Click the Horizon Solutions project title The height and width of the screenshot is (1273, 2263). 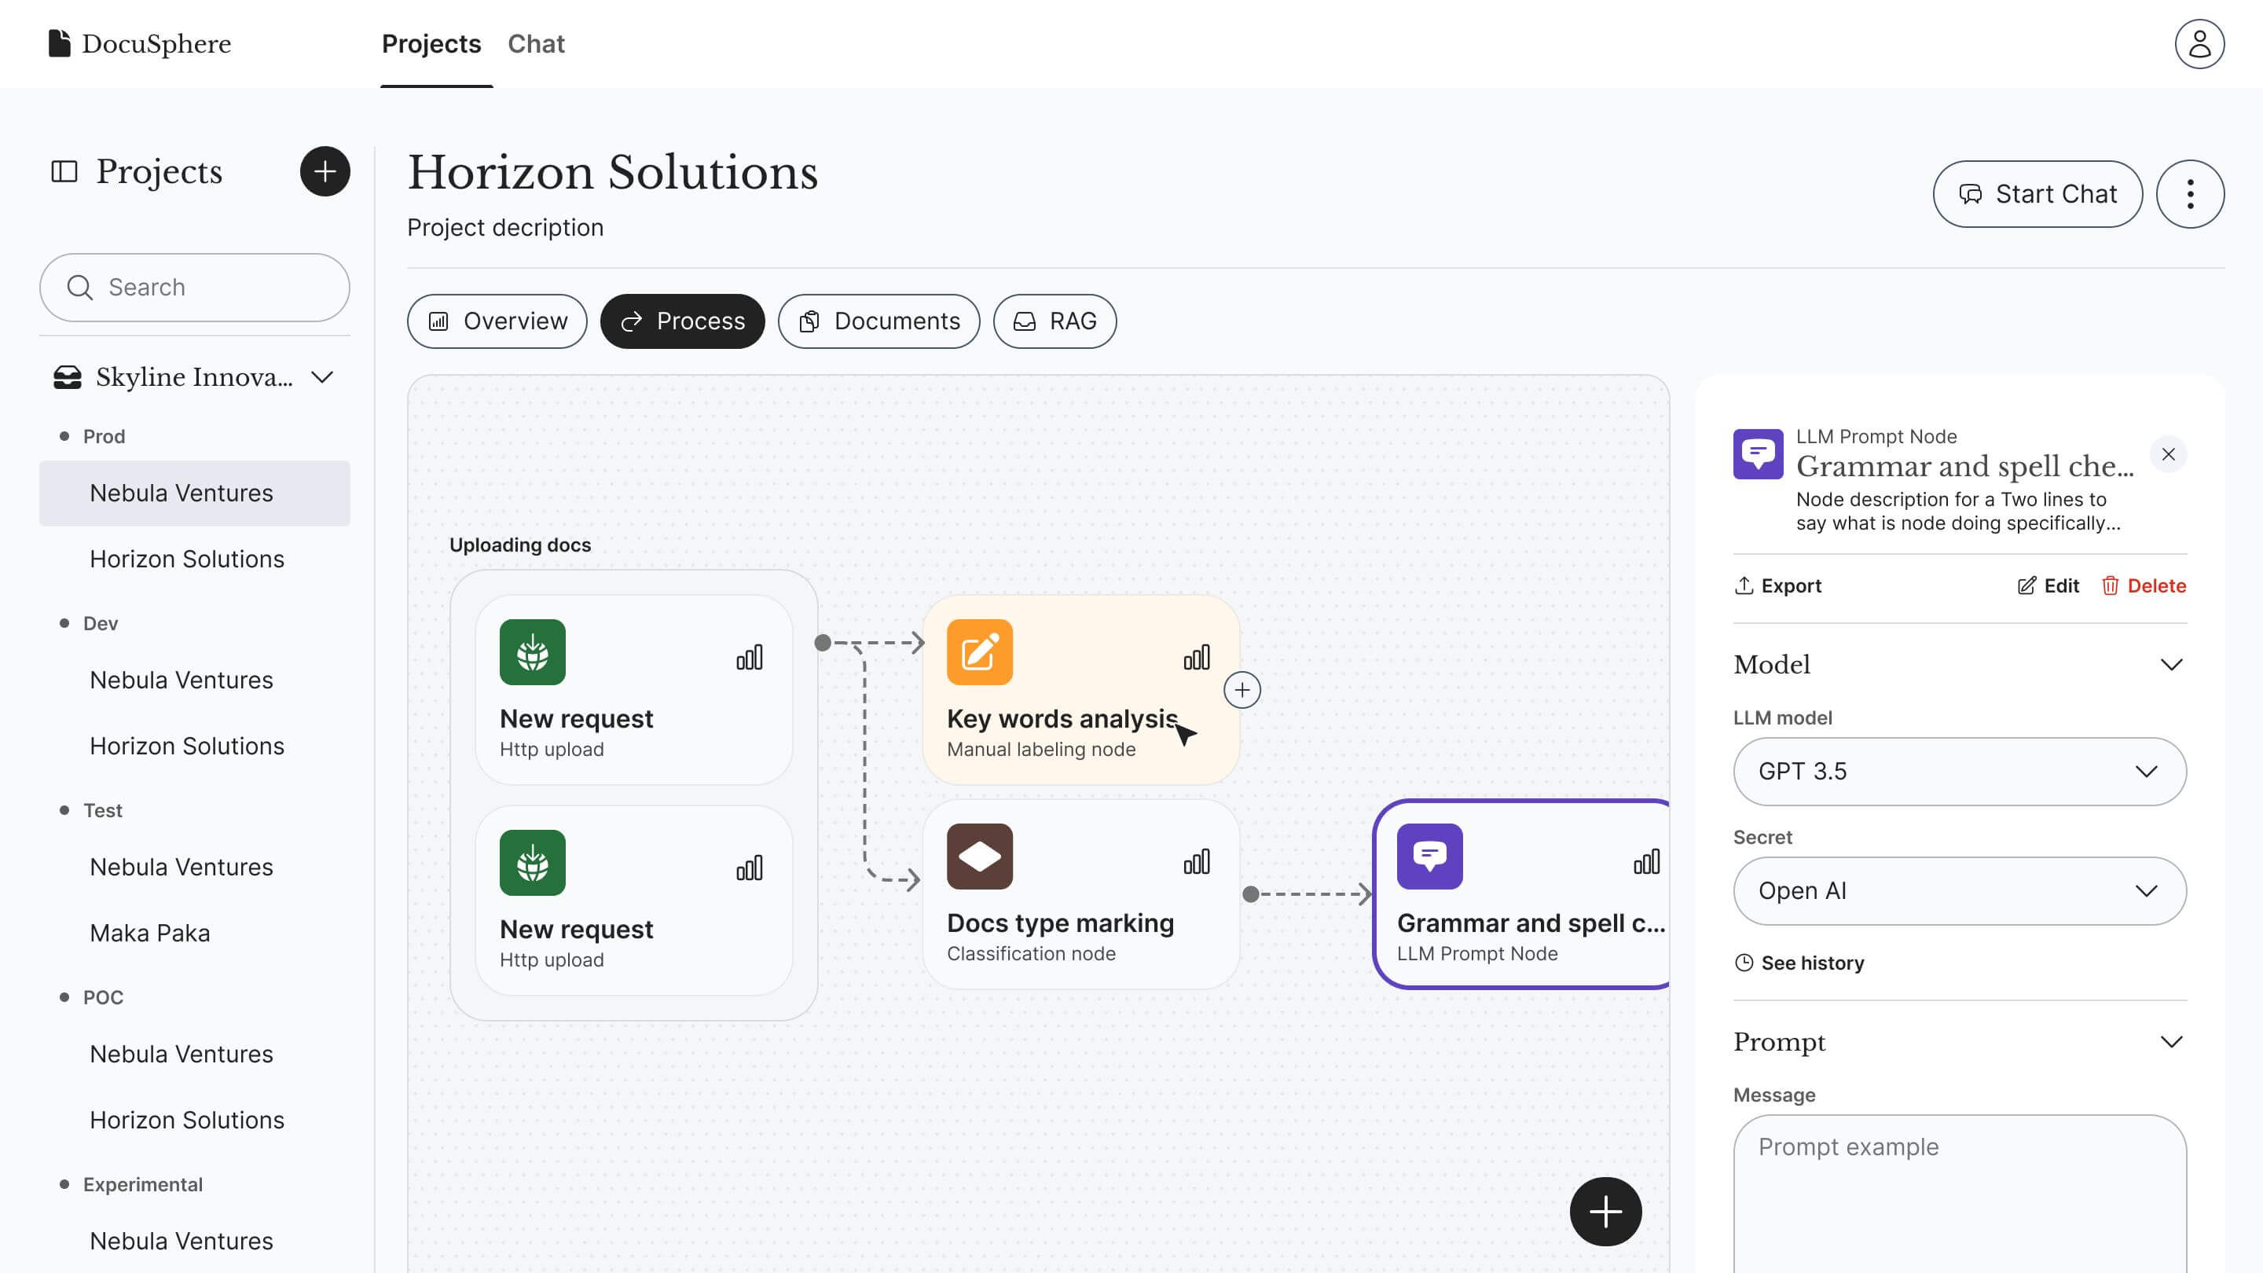click(612, 172)
